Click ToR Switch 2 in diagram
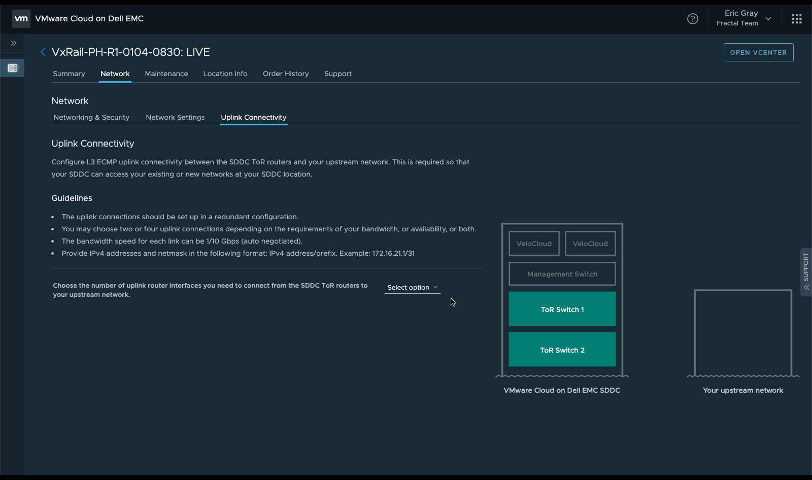 (562, 350)
